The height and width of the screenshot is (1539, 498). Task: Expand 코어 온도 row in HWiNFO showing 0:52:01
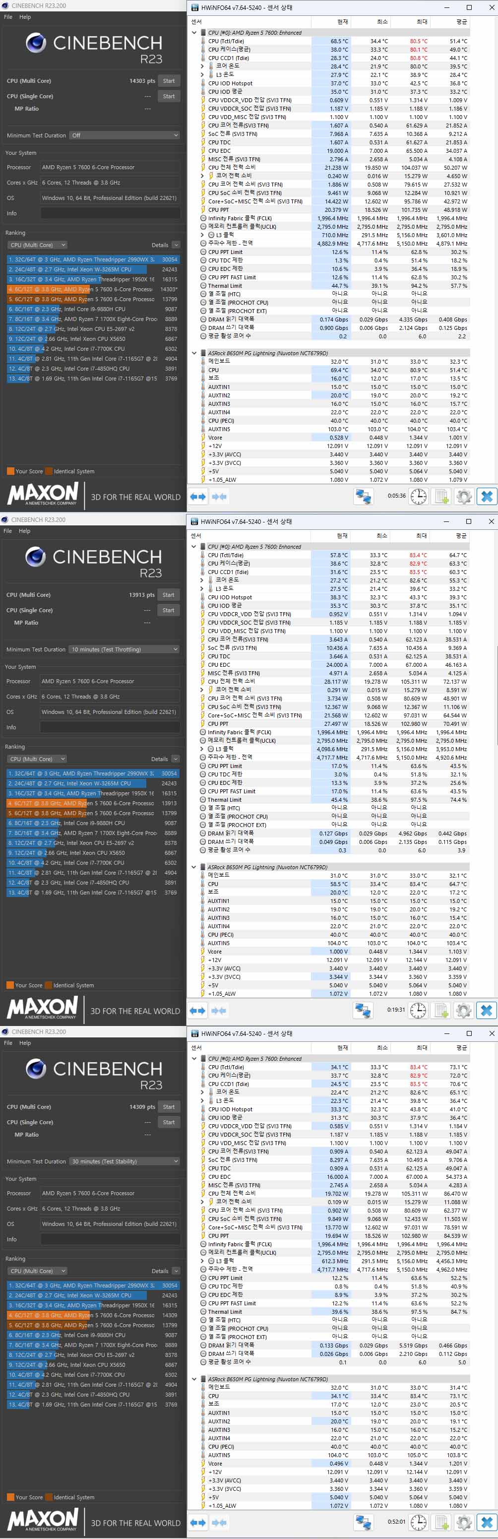202,1092
